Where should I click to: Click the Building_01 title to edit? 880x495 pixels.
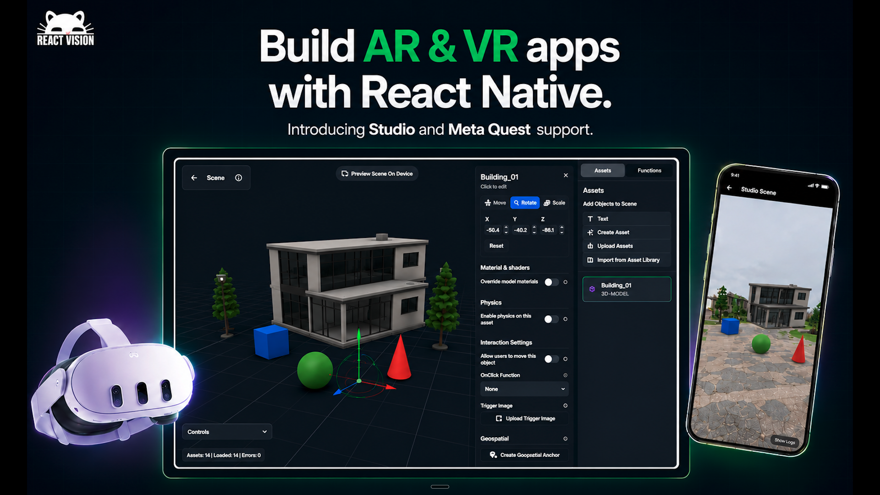(499, 177)
